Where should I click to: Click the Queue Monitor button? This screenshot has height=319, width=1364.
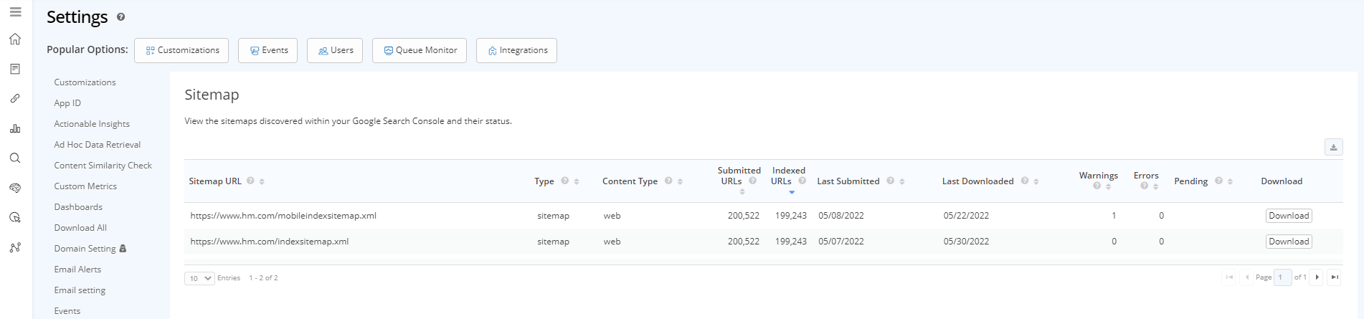(420, 51)
